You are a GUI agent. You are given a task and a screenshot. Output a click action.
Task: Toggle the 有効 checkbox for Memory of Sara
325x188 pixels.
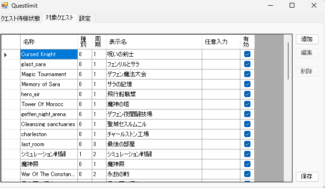click(x=247, y=84)
